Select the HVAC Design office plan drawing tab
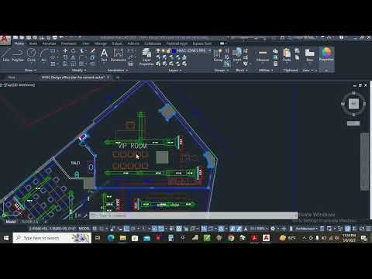Image resolution: width=372 pixels, height=279 pixels. [x=73, y=77]
